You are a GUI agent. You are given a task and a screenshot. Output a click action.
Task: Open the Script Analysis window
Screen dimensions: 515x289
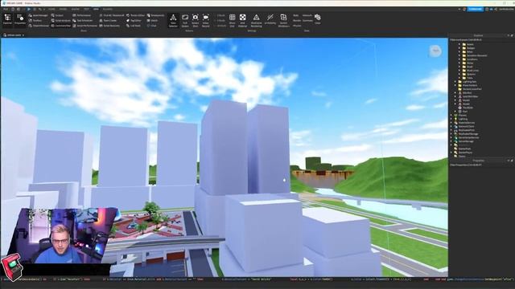coord(60,20)
